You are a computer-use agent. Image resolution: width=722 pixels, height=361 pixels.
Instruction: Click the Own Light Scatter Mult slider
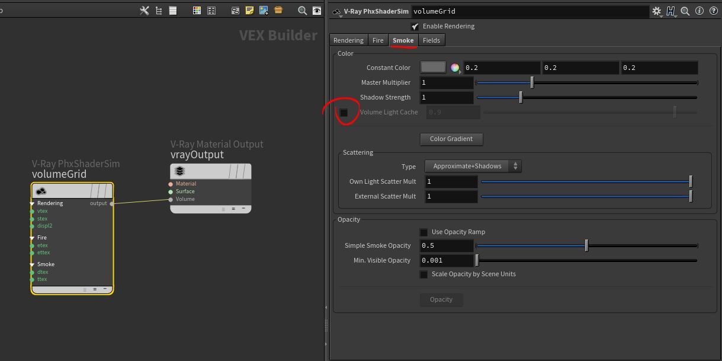coord(587,182)
